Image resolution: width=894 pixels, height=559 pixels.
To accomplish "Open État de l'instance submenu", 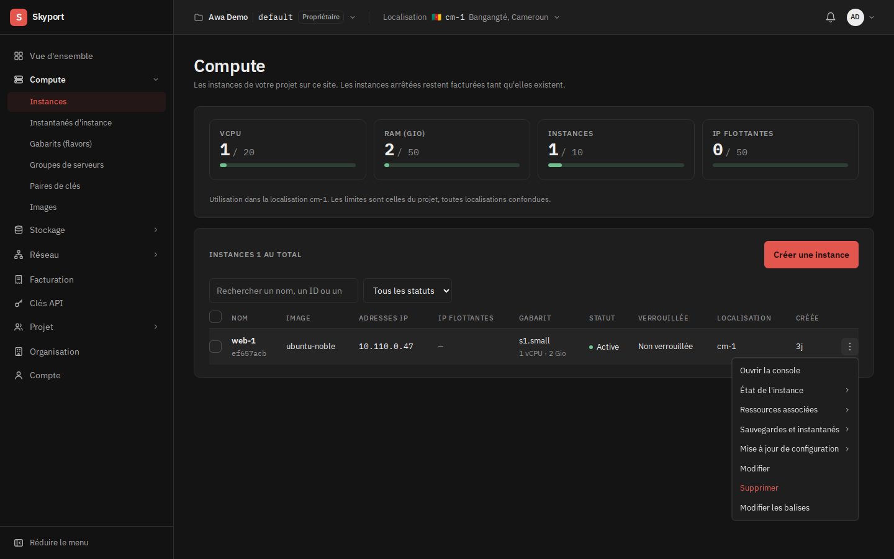I will [x=795, y=390].
